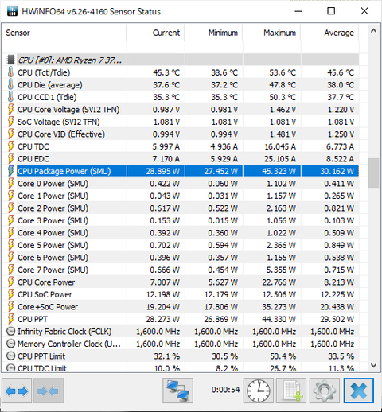Click the vertical scrollbar thumb

373,173
